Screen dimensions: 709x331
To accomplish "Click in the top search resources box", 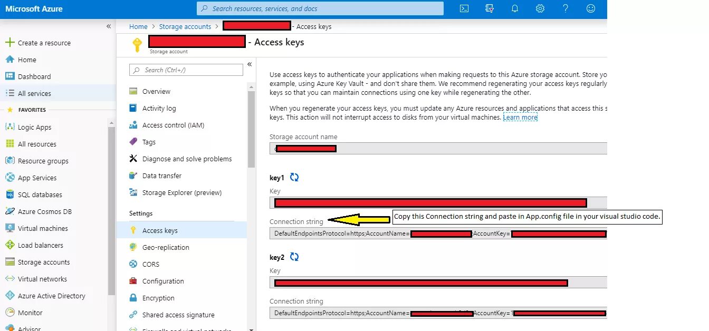I will pos(320,8).
